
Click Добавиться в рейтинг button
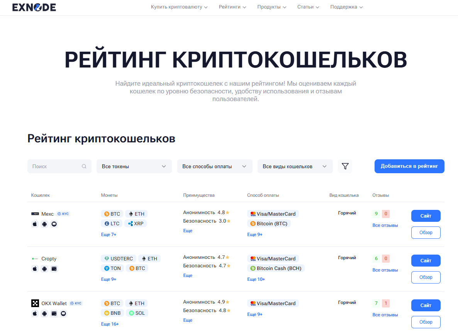pyautogui.click(x=409, y=166)
